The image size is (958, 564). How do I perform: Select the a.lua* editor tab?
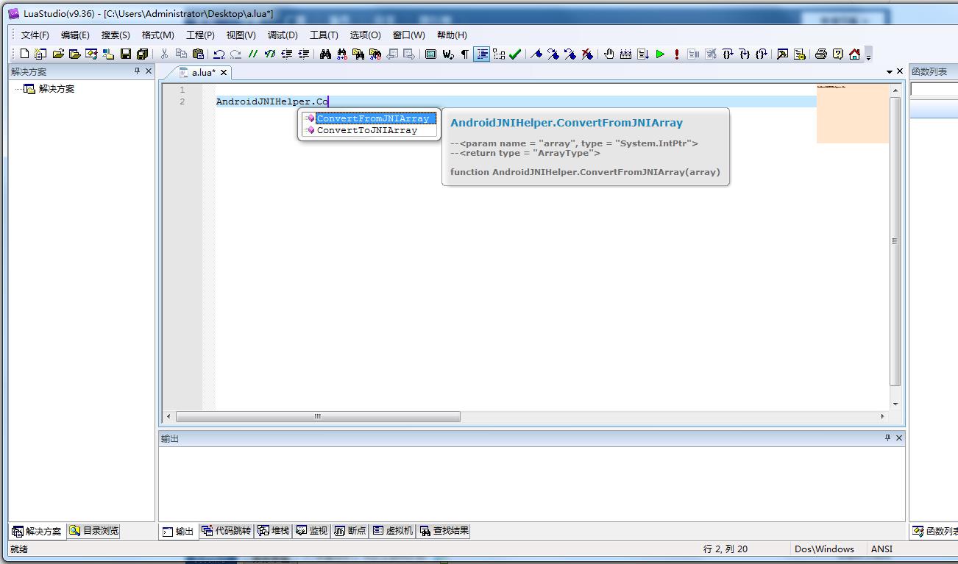tap(203, 72)
